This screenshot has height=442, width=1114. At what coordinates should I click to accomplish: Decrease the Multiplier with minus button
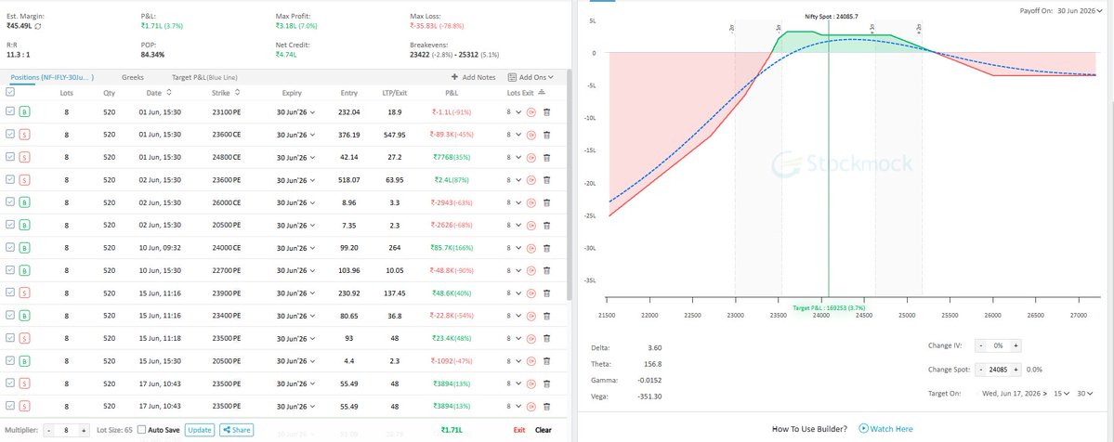(x=49, y=430)
